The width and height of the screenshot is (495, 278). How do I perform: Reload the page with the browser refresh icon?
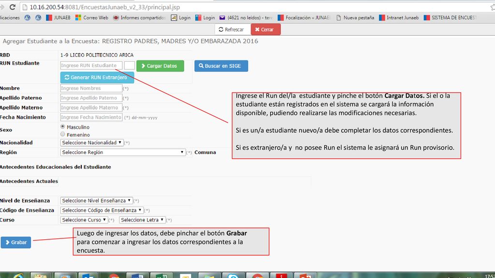(12, 7)
